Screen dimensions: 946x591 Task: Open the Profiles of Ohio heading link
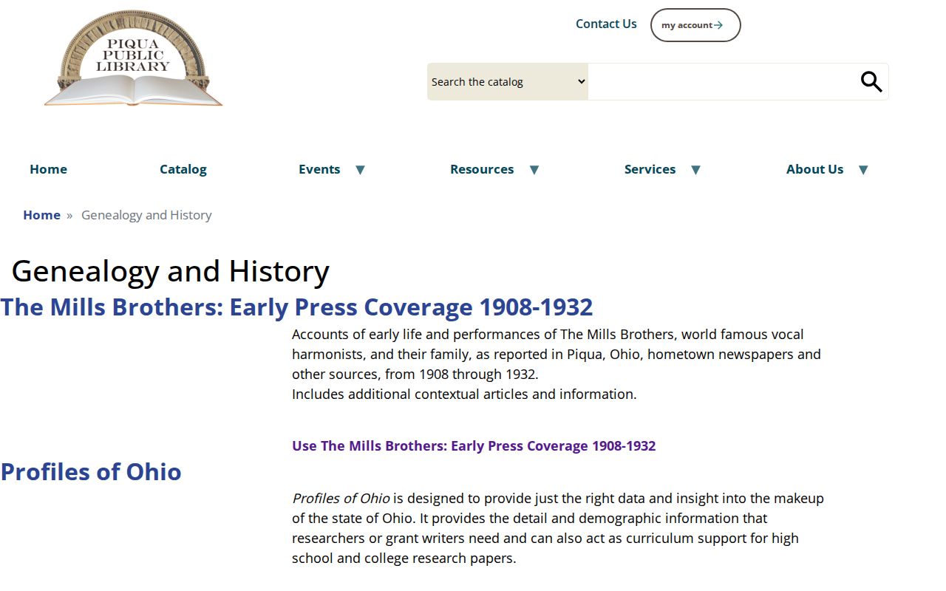point(91,471)
